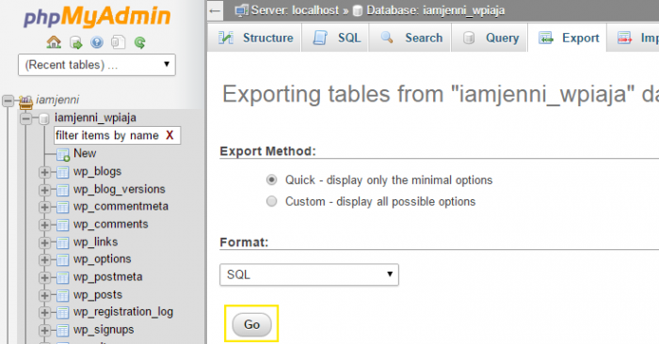Expand the wp_postmeta table node
The height and width of the screenshot is (344, 659).
point(44,277)
